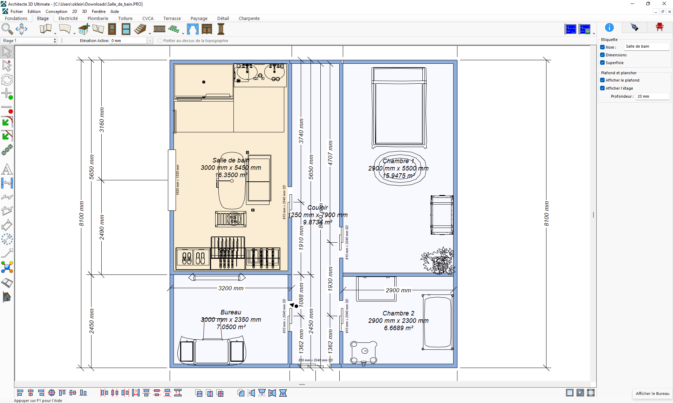Expand the staircase tool dropdown arrow

pyautogui.click(x=150, y=34)
